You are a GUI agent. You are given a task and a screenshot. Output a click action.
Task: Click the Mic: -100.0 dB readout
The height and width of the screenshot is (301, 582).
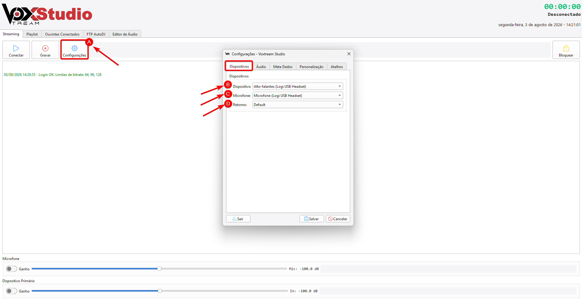tap(304, 269)
